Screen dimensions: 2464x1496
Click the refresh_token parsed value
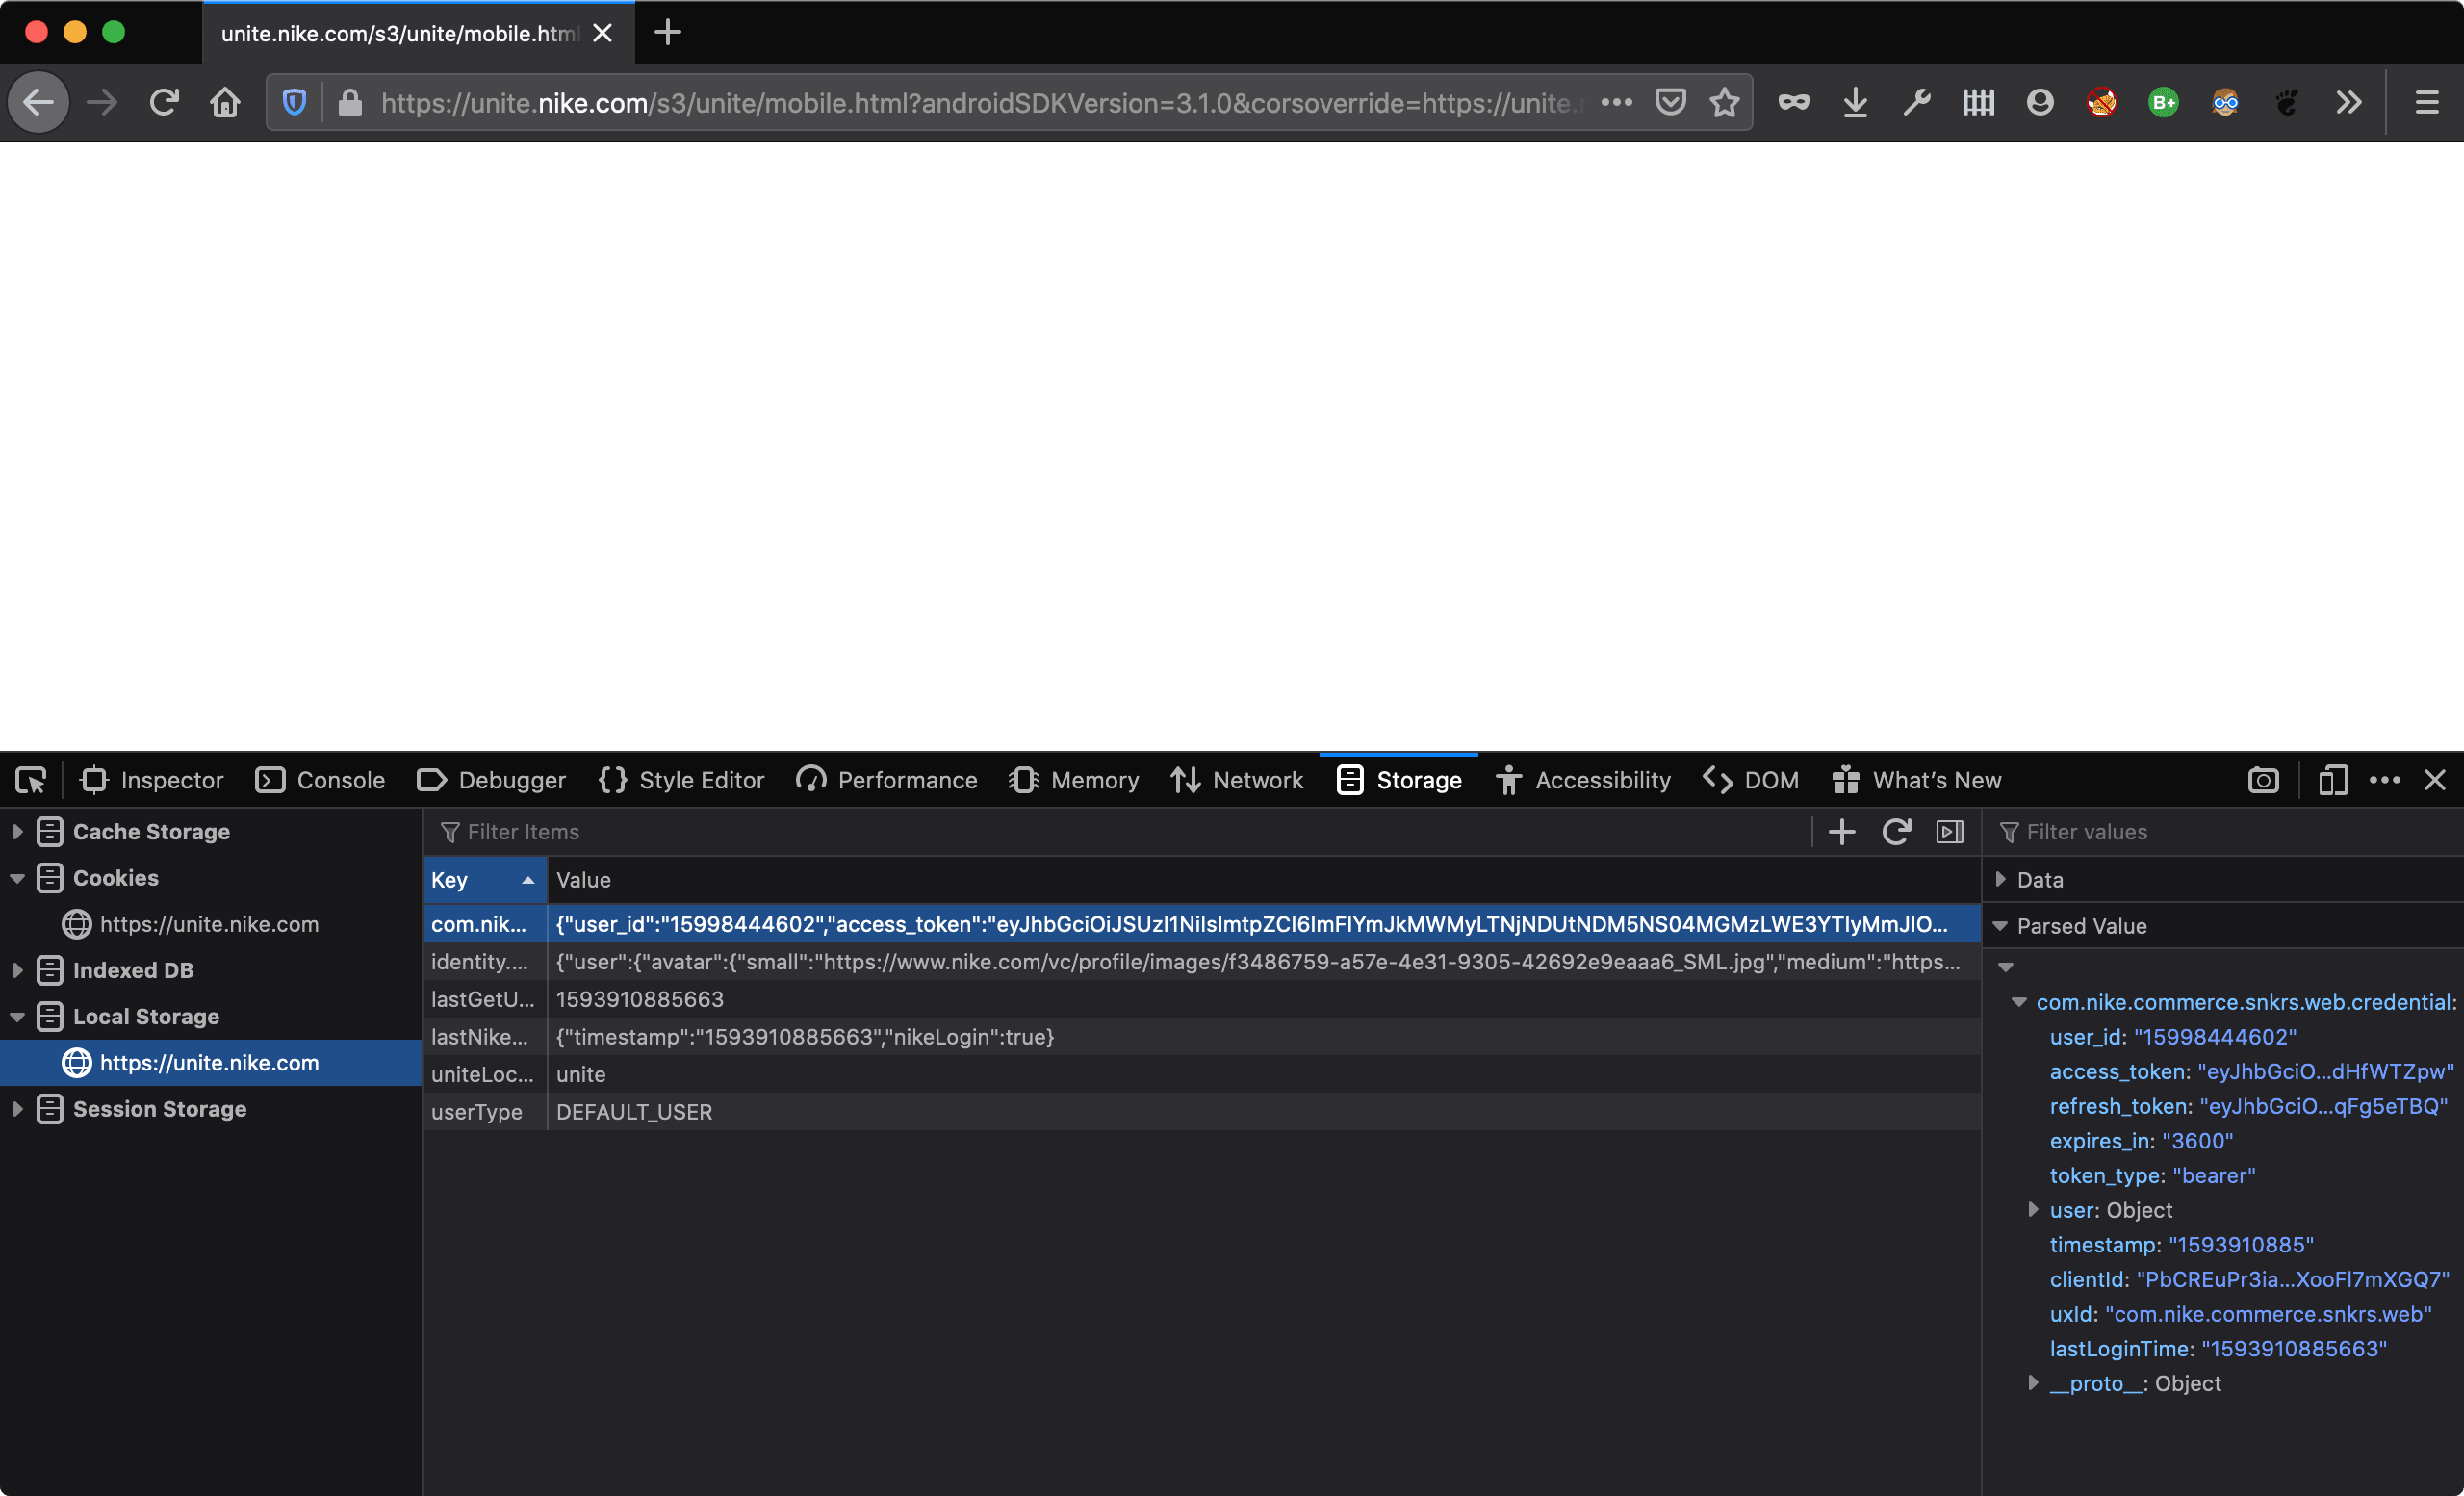coord(2324,1106)
